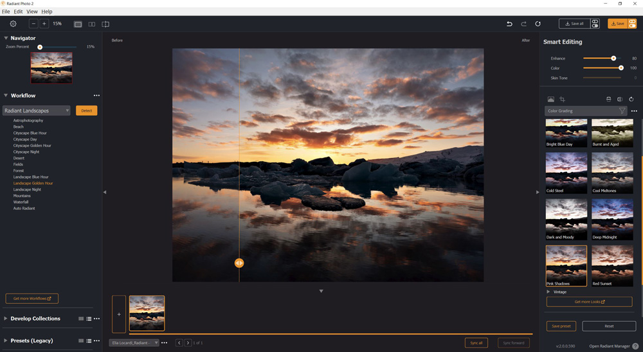This screenshot has height=352, width=643.
Task: Open the Radiant Landscapes workflow dropdown
Action: point(37,110)
